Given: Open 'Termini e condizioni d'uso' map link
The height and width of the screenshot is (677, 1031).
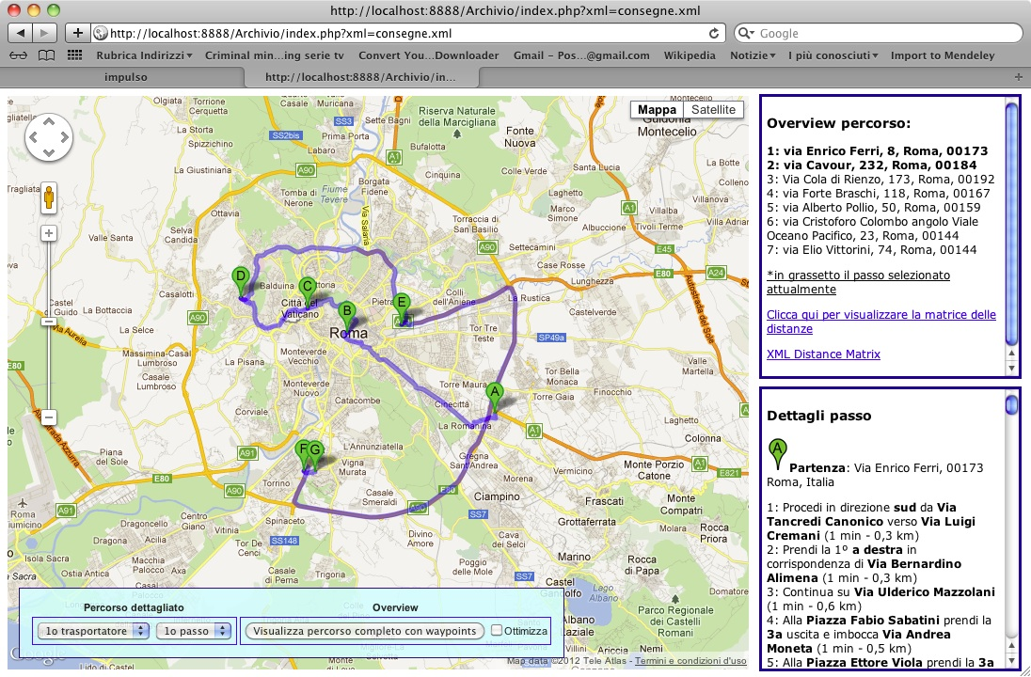Looking at the screenshot, I should [x=690, y=661].
